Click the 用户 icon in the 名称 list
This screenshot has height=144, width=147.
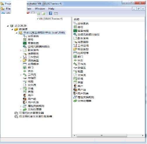tap(75, 86)
